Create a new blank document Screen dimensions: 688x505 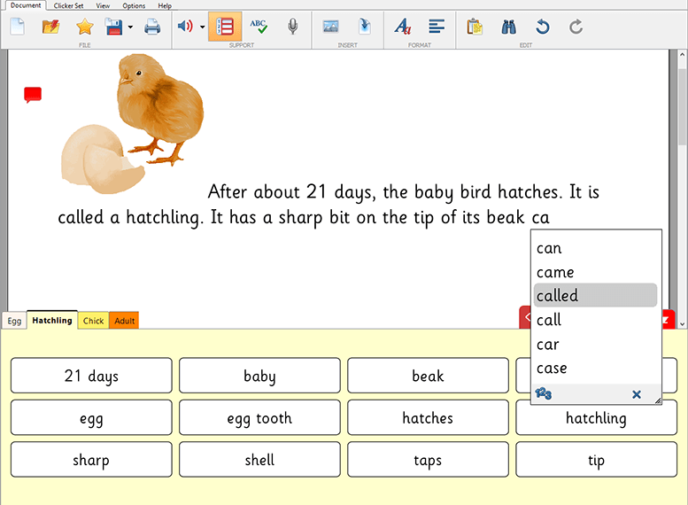[17, 27]
